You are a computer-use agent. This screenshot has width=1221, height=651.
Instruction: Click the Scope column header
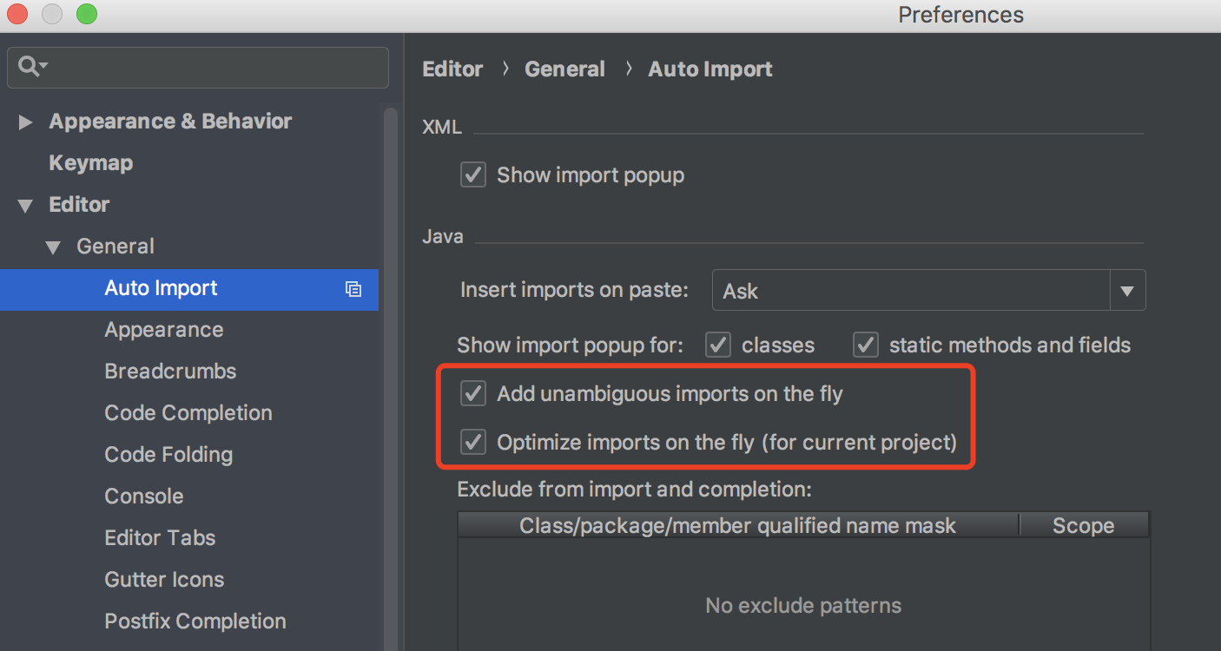click(1084, 525)
